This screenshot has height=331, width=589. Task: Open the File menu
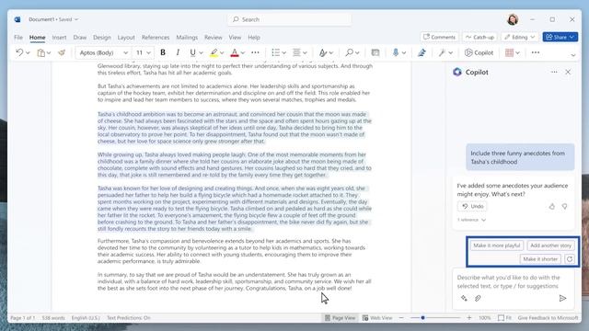[x=18, y=38]
